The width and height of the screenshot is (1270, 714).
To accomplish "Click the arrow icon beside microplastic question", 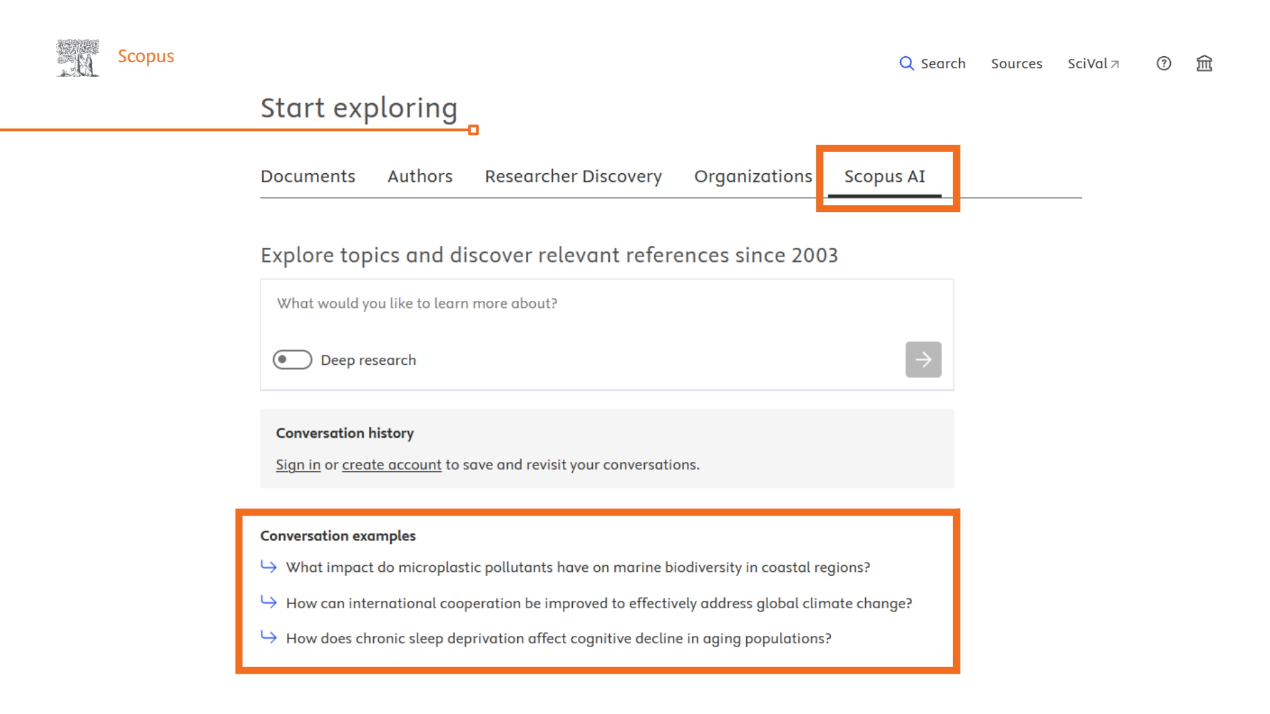I will tap(269, 567).
